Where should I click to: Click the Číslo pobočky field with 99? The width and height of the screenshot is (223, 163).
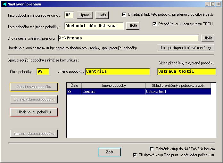coord(43,71)
